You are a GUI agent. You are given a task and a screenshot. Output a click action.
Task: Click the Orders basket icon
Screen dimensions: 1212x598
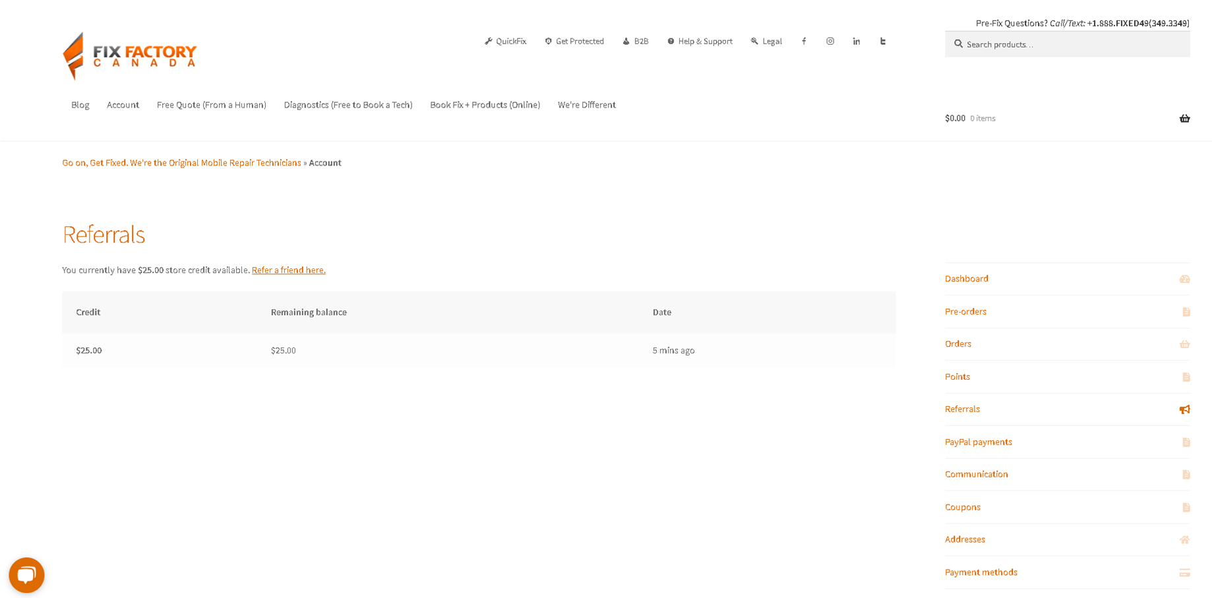[x=1184, y=344]
